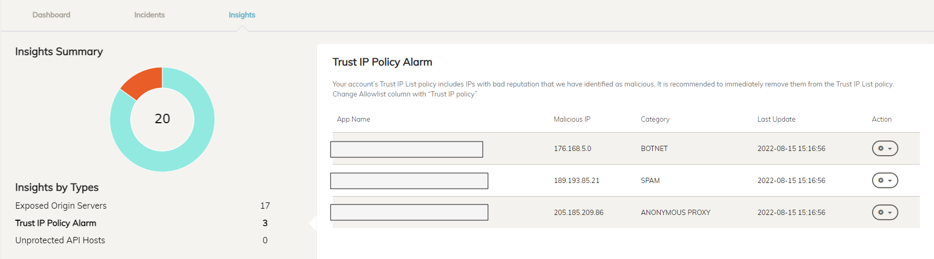Select Unprotected API Hosts insight type

click(x=60, y=240)
